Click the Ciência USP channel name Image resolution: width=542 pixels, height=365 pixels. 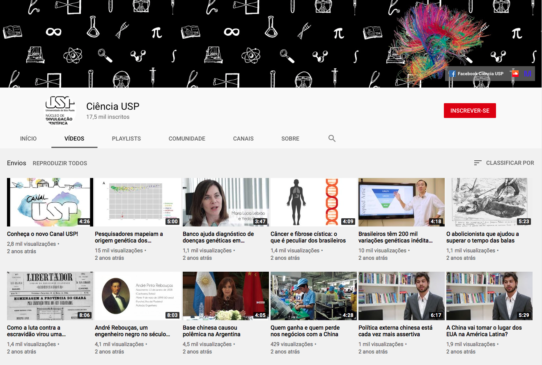pos(113,106)
